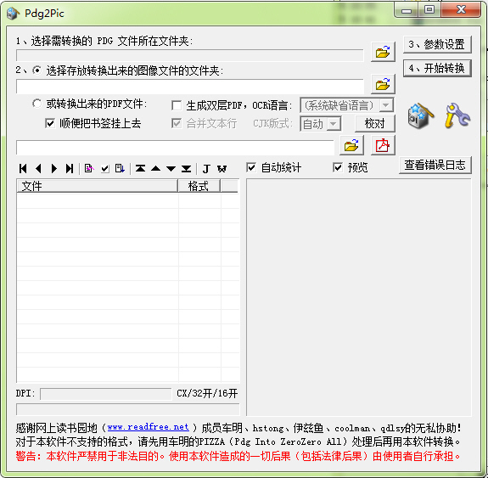Go to the next file
The image size is (488, 478).
pos(53,168)
